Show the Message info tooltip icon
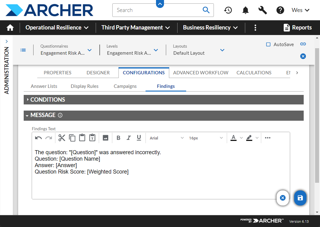This screenshot has width=320, height=227. coord(60,115)
